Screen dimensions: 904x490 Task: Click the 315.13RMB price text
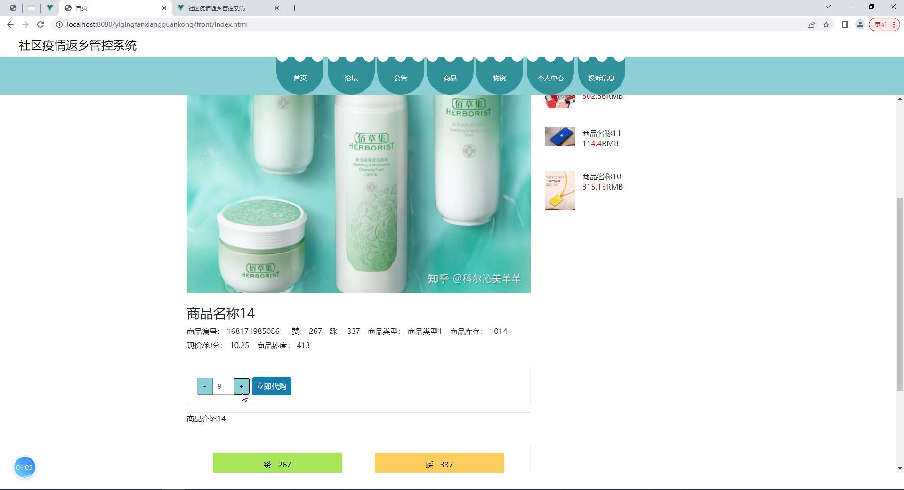click(x=603, y=187)
